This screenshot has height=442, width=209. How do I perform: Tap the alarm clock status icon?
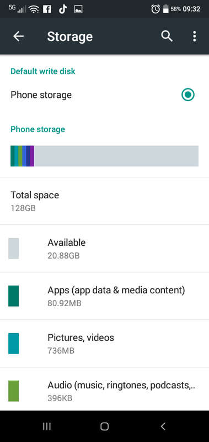tap(156, 9)
